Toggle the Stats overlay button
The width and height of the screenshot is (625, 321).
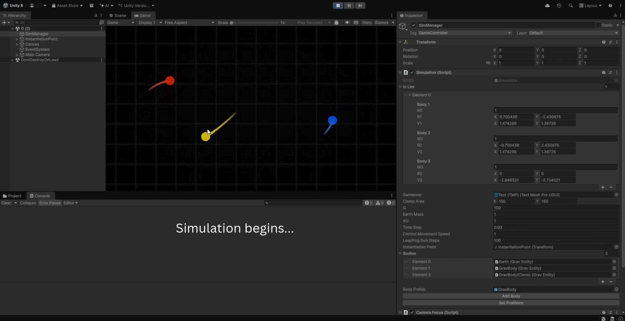point(367,22)
